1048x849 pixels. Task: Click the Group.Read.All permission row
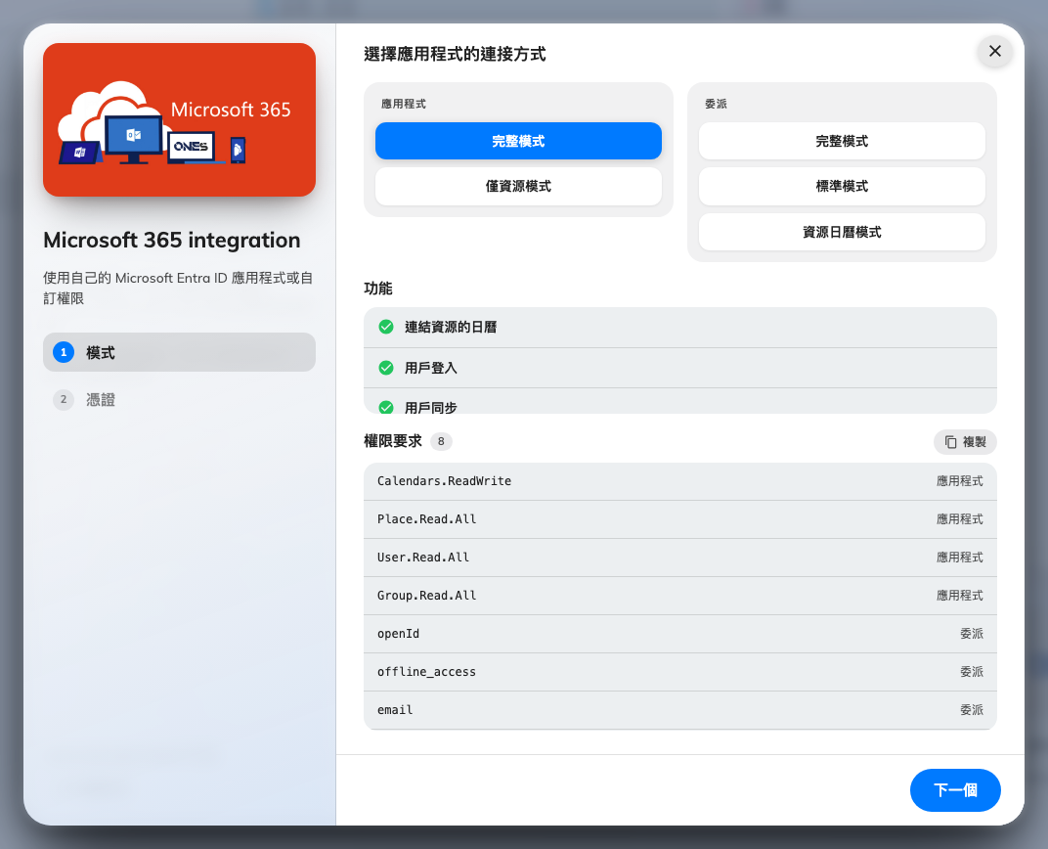(x=679, y=596)
